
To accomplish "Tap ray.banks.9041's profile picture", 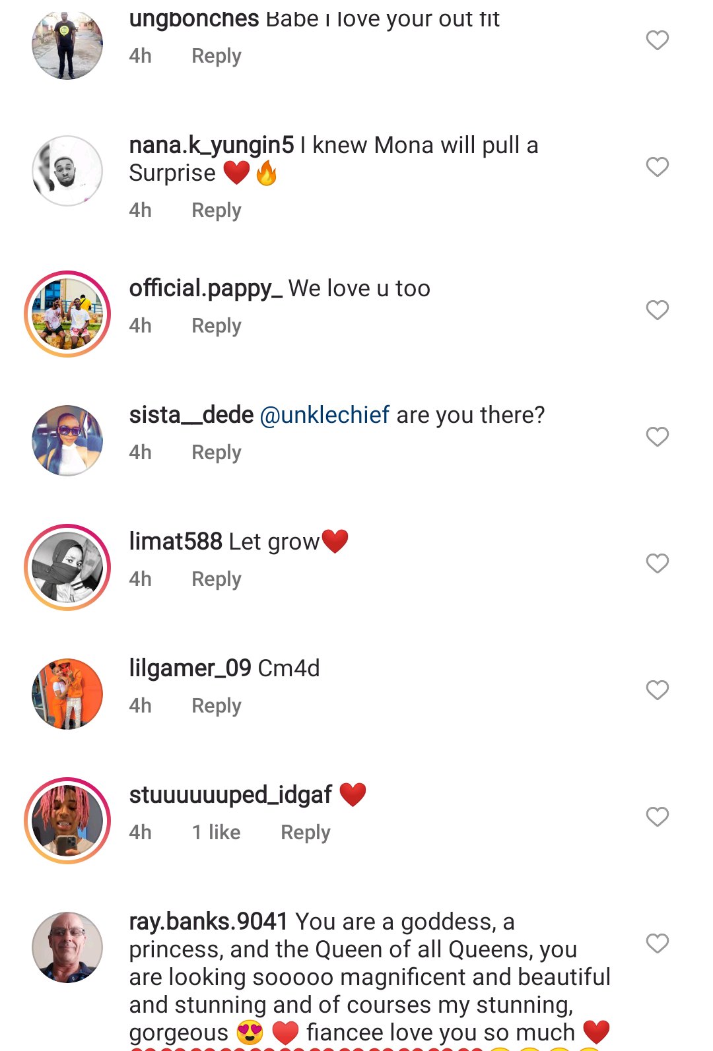I will pos(67,947).
